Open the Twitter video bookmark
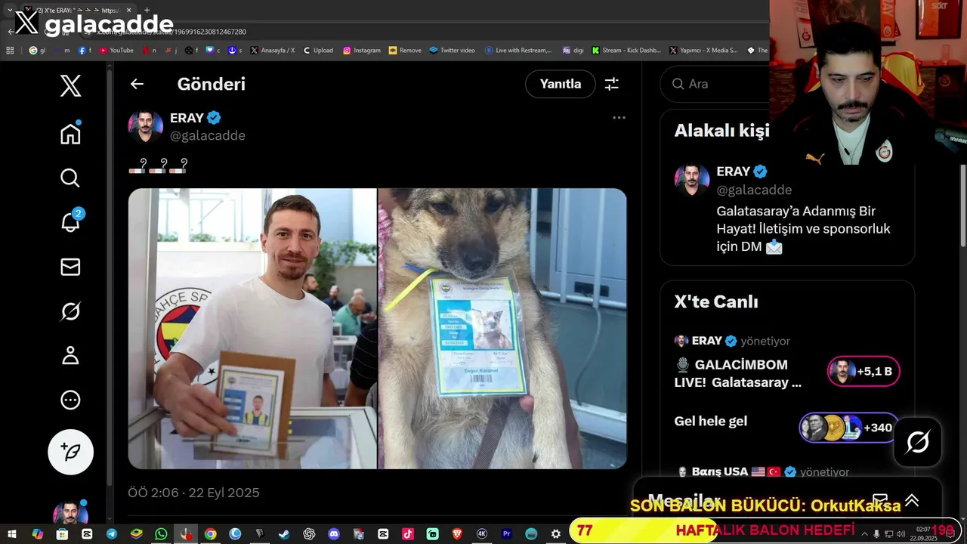Image resolution: width=967 pixels, height=544 pixels. [x=452, y=51]
